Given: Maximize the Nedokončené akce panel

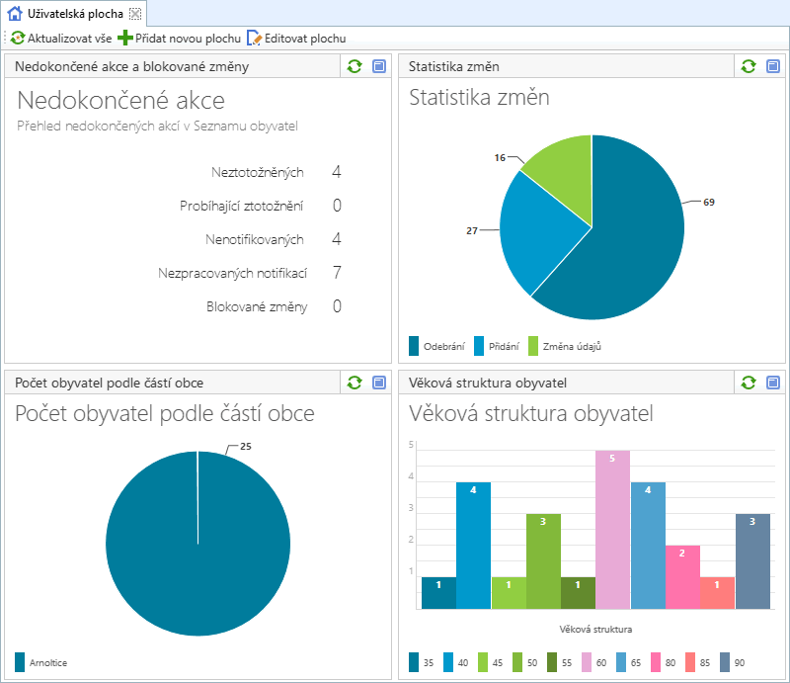Looking at the screenshot, I should click(x=379, y=66).
